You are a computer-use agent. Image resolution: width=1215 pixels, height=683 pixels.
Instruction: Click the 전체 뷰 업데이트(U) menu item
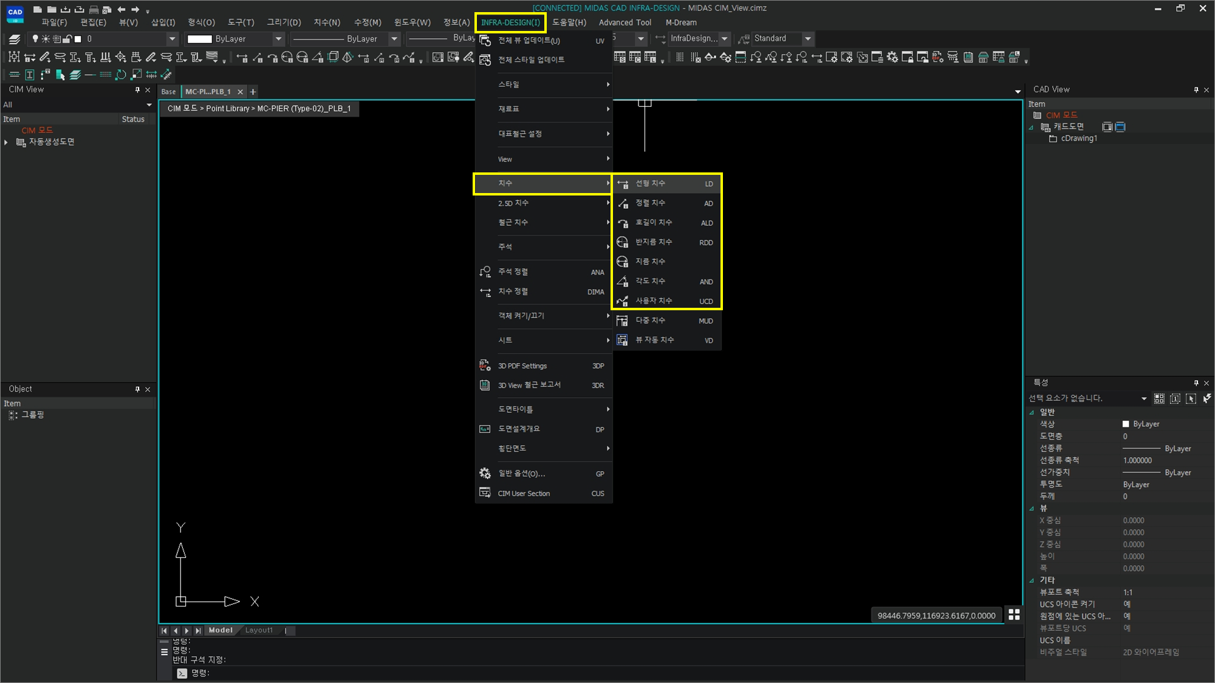[543, 41]
